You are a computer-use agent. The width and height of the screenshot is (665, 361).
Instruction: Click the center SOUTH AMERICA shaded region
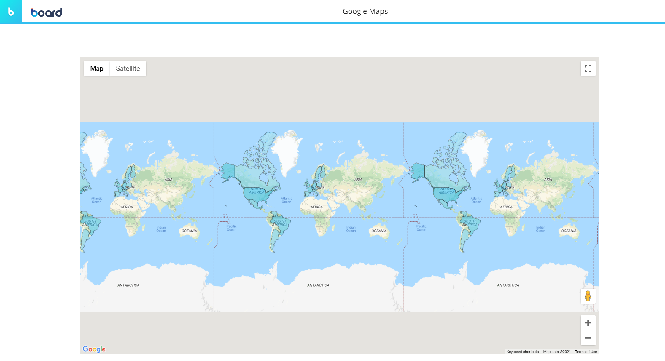pyautogui.click(x=280, y=223)
